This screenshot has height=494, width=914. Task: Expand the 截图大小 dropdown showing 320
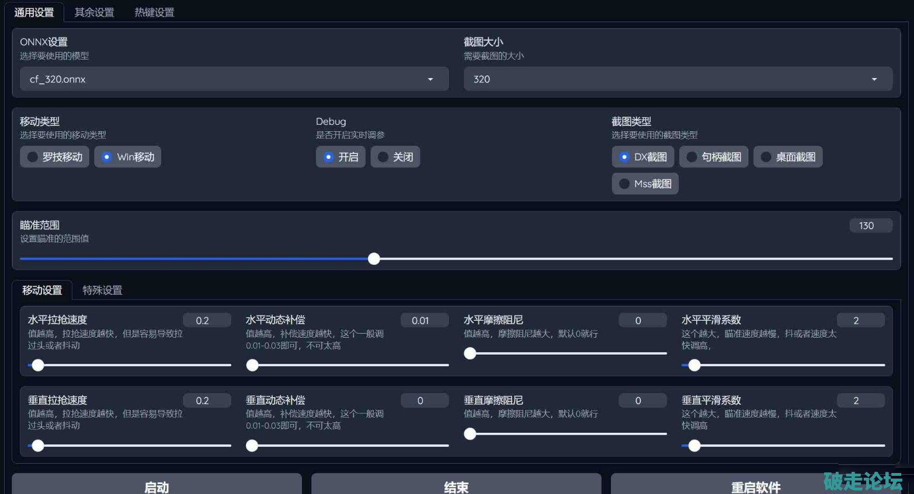(677, 79)
